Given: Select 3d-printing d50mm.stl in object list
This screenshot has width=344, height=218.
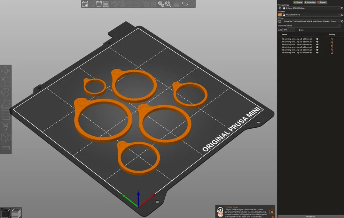Looking at the screenshot, I should point(297,42).
